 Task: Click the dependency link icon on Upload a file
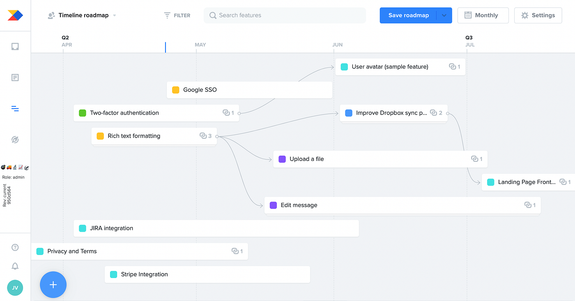click(x=474, y=159)
